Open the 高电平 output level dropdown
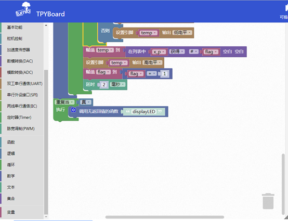The height and width of the screenshot is (221, 288). 152,62
